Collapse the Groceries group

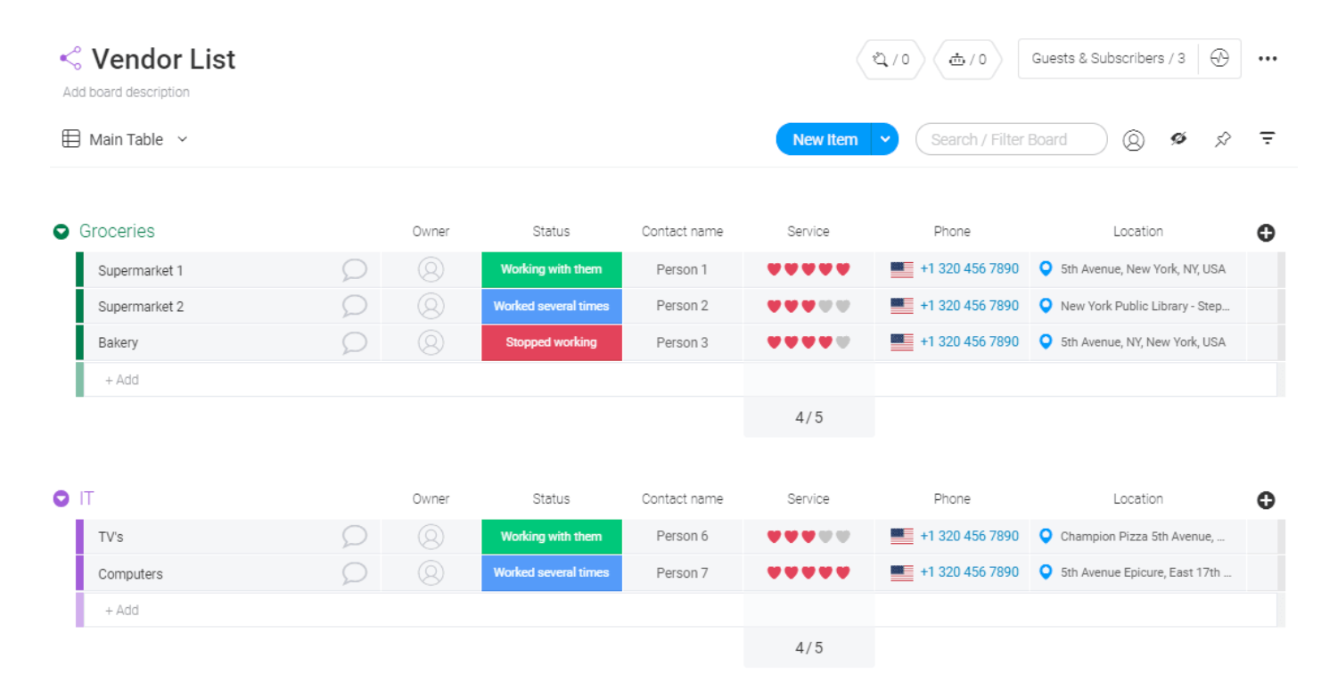60,230
